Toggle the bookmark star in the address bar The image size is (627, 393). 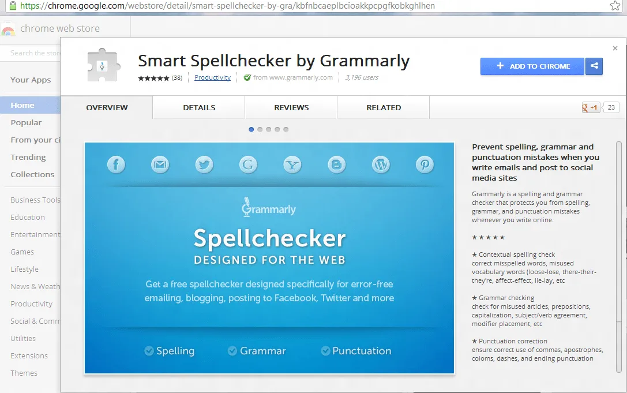pyautogui.click(x=615, y=5)
